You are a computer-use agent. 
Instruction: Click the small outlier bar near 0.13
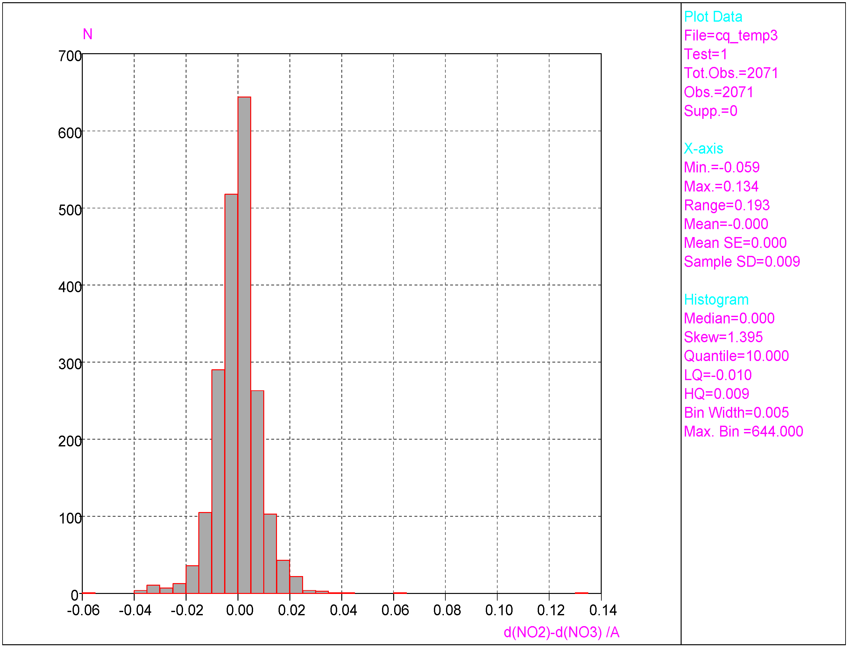(581, 593)
